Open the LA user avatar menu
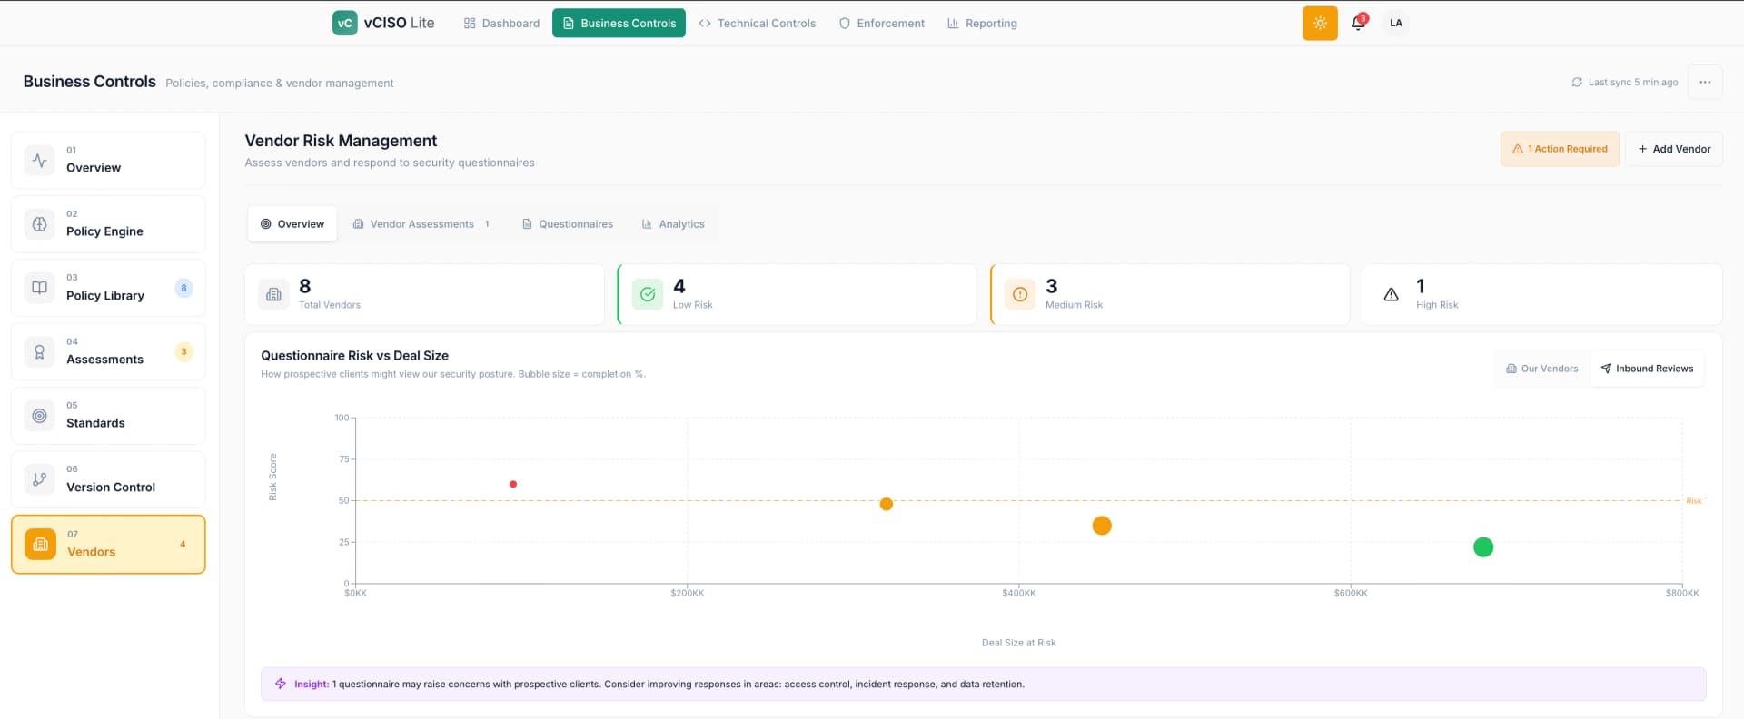The width and height of the screenshot is (1744, 719). coord(1396,23)
